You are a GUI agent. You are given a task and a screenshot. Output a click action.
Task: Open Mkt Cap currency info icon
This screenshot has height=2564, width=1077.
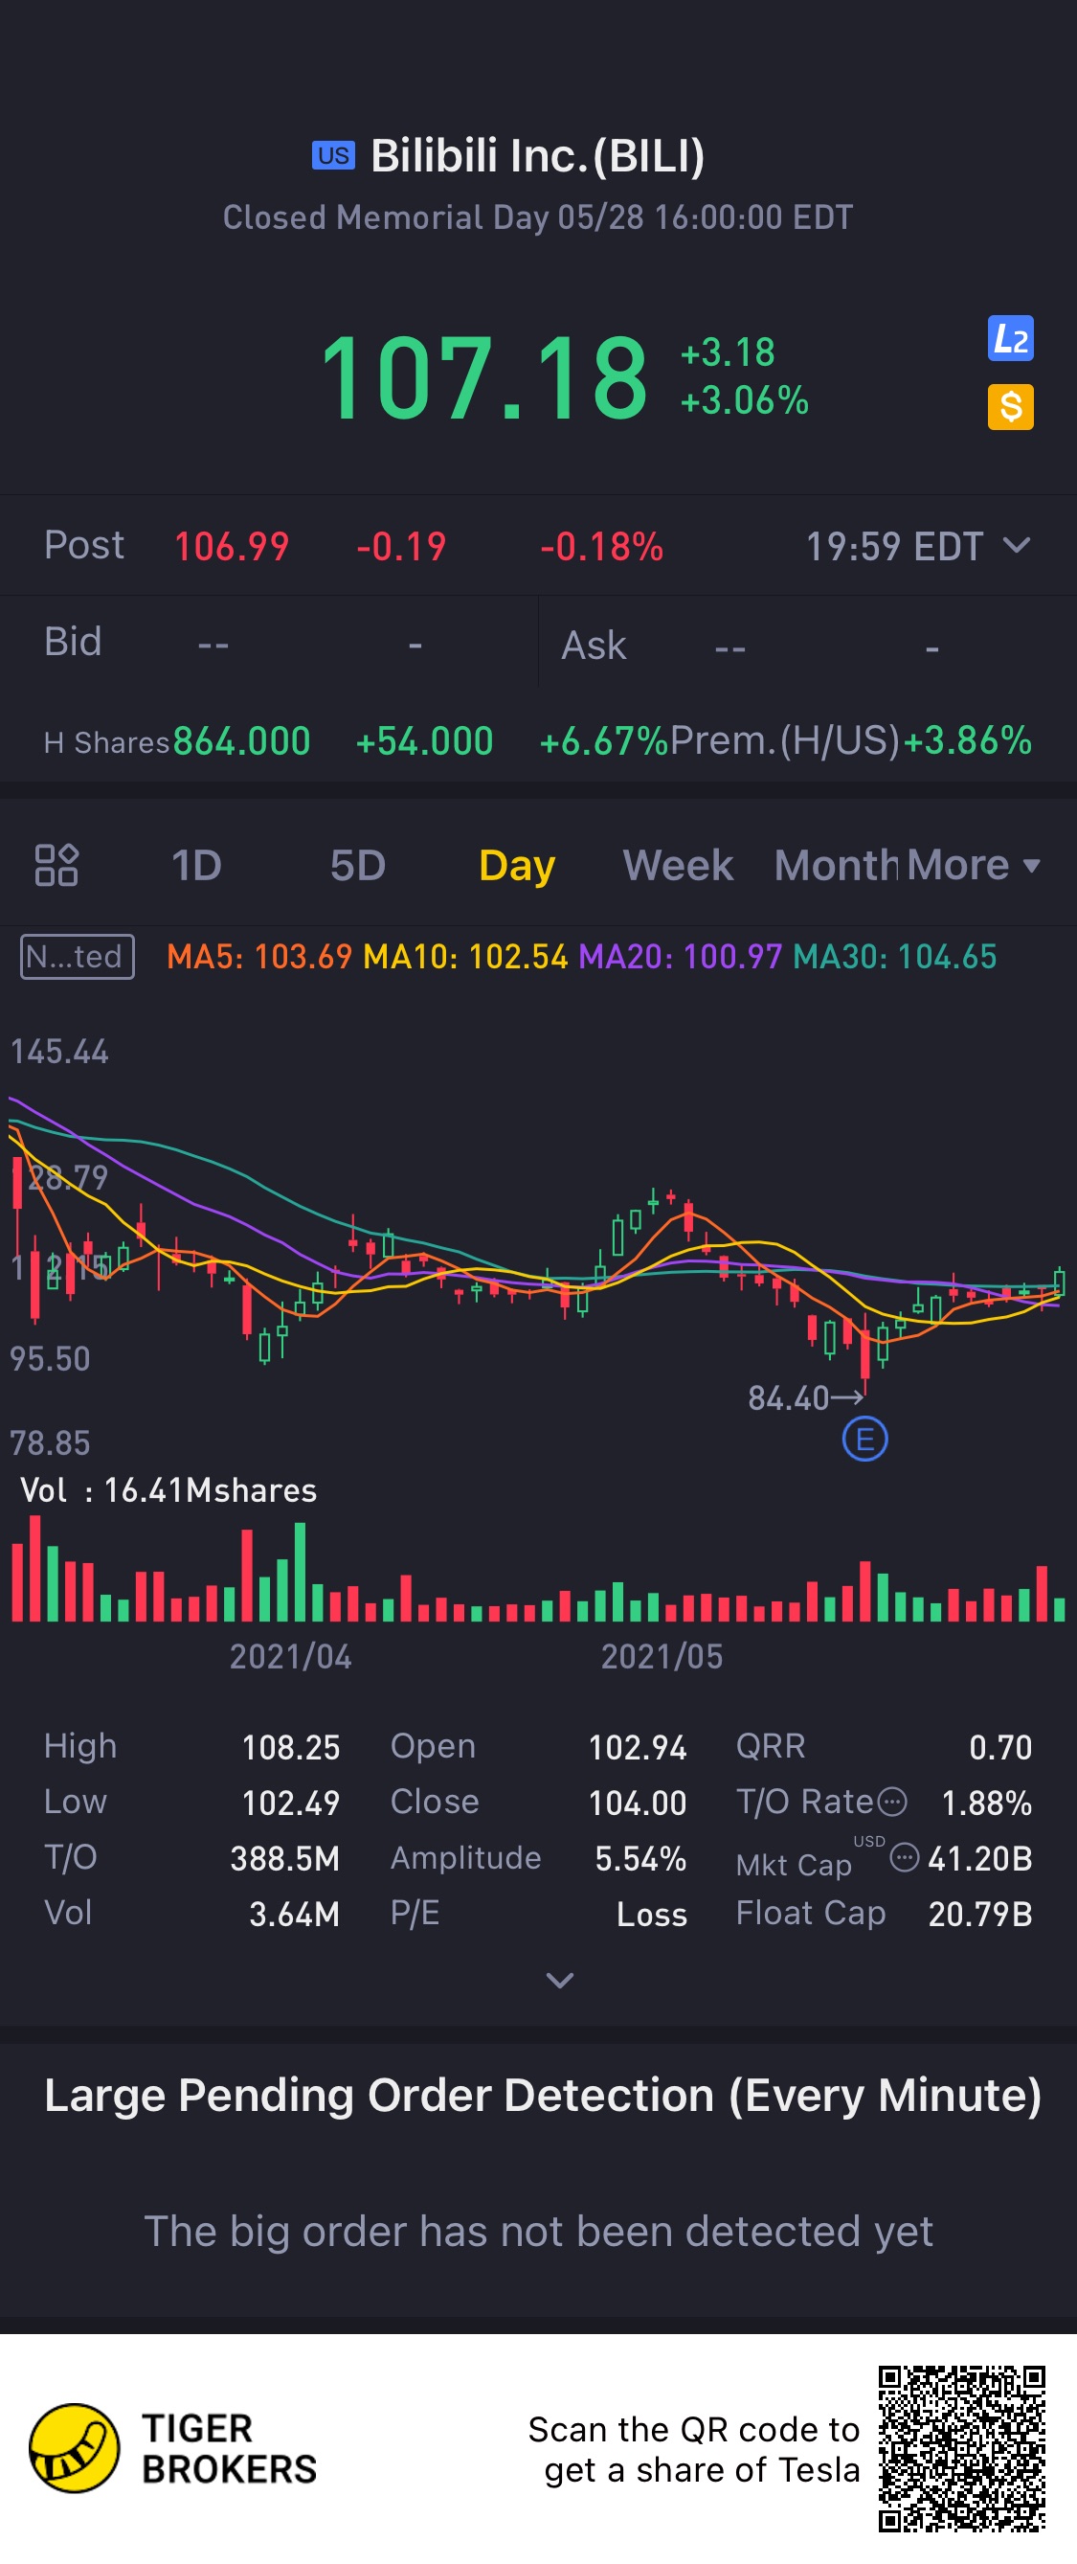pyautogui.click(x=904, y=1857)
